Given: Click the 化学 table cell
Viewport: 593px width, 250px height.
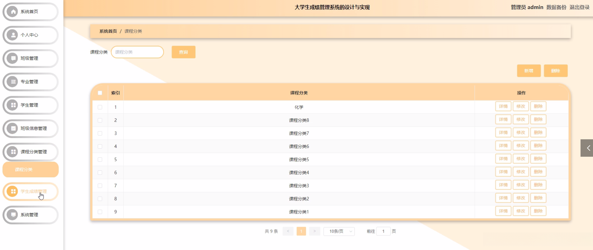Looking at the screenshot, I should (299, 107).
